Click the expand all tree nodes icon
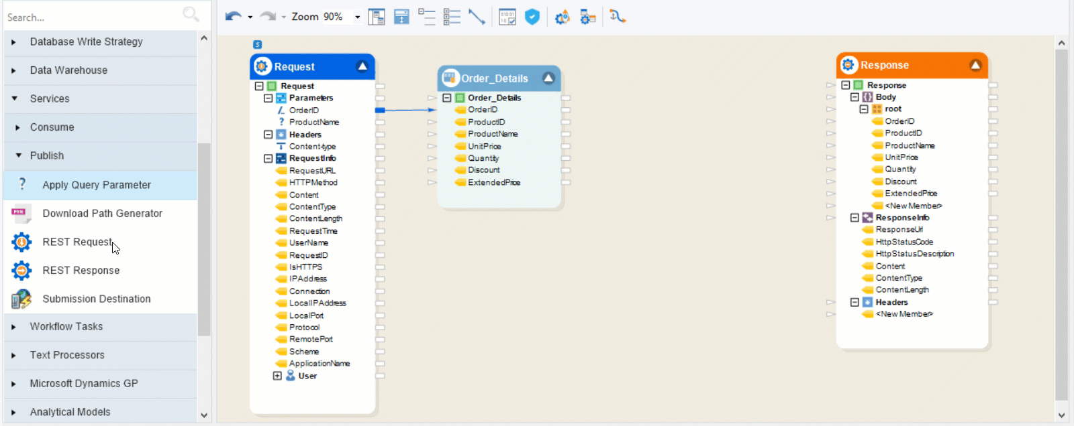 pos(452,17)
